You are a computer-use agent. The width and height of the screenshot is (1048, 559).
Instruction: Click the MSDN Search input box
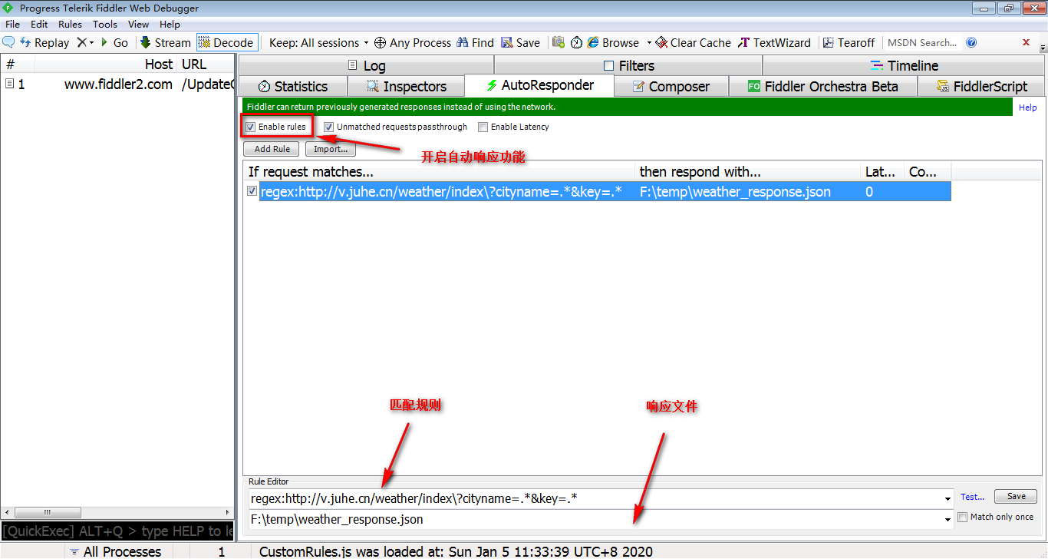(x=922, y=42)
